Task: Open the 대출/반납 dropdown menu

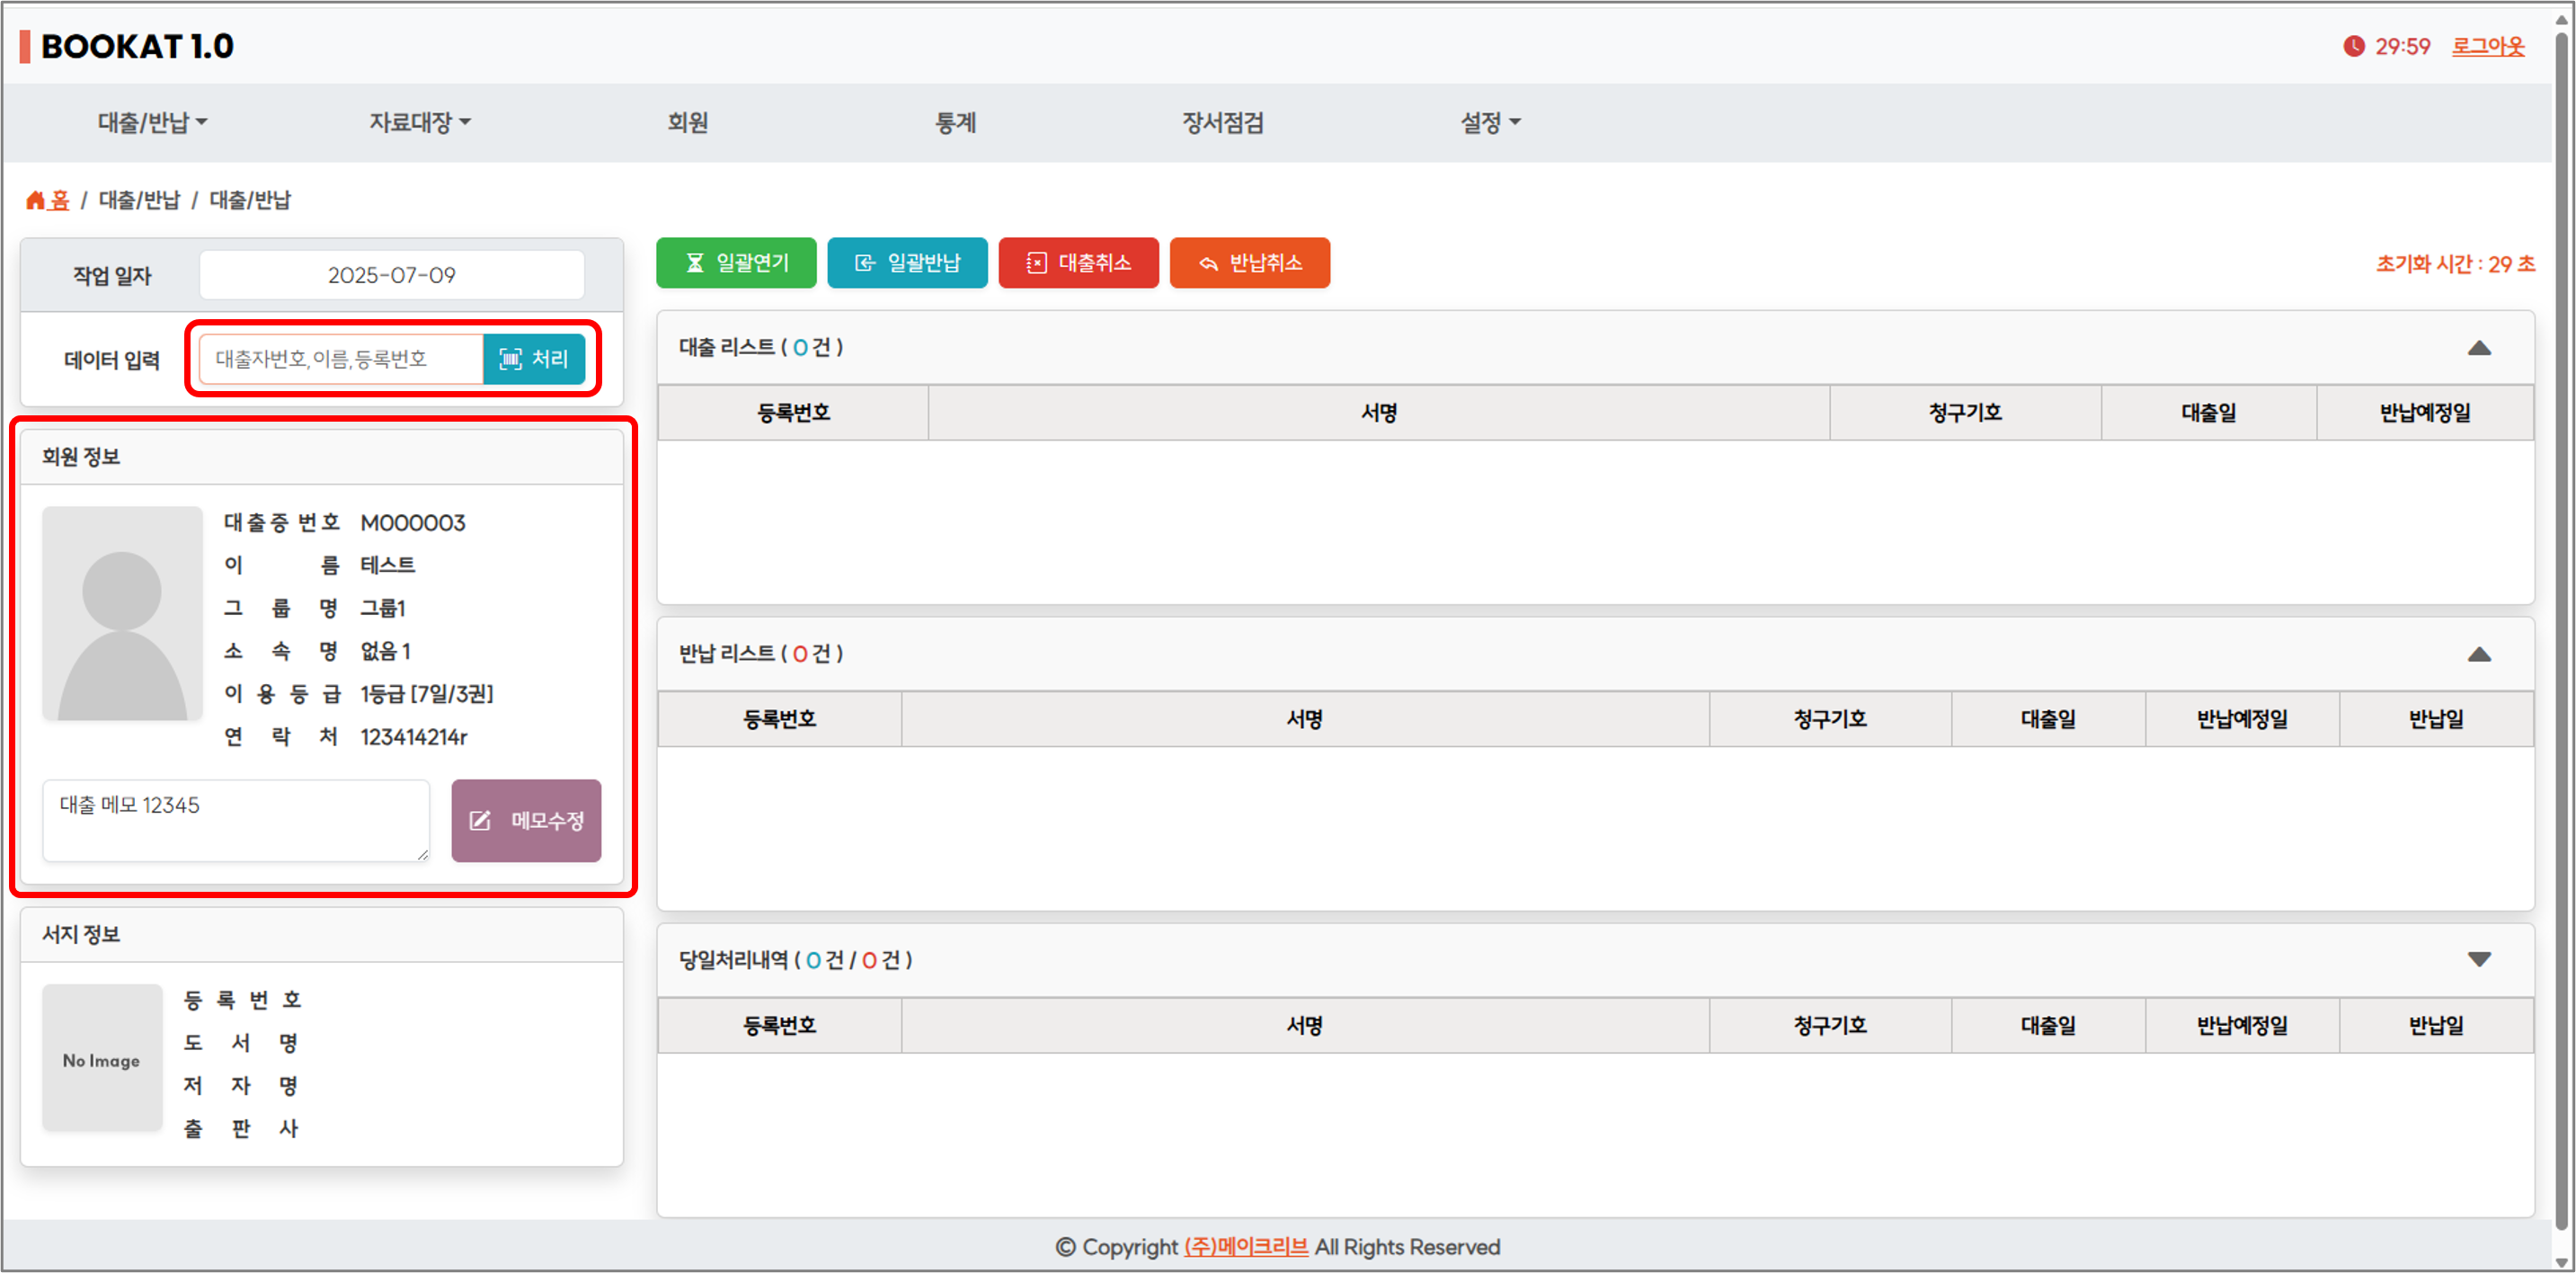Action: [x=152, y=122]
